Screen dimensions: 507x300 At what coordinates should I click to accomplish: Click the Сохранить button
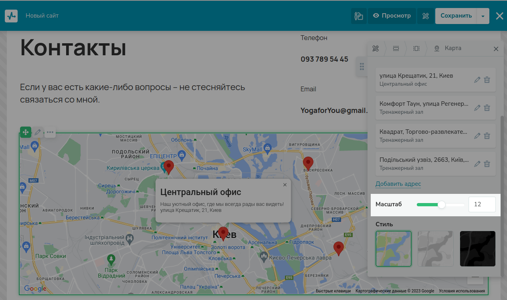(x=456, y=16)
